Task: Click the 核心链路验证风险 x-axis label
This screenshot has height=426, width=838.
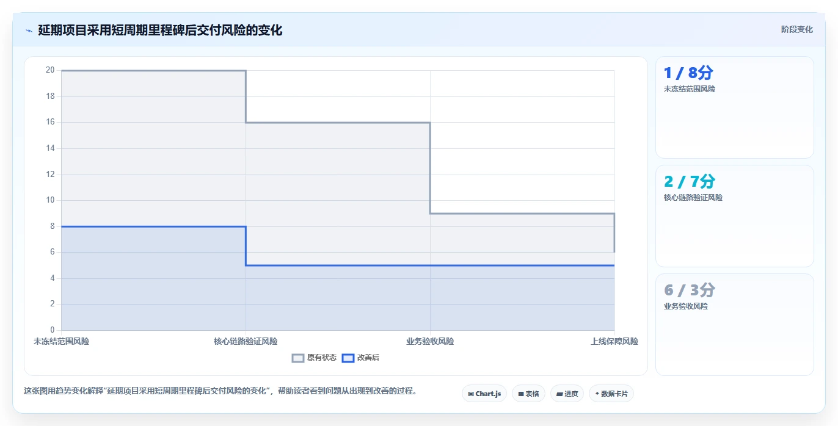Action: (246, 341)
